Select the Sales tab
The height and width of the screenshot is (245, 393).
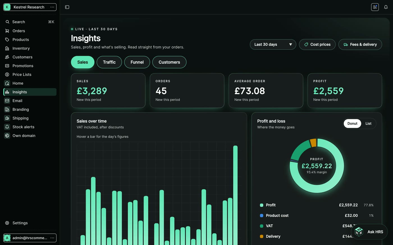pos(83,62)
